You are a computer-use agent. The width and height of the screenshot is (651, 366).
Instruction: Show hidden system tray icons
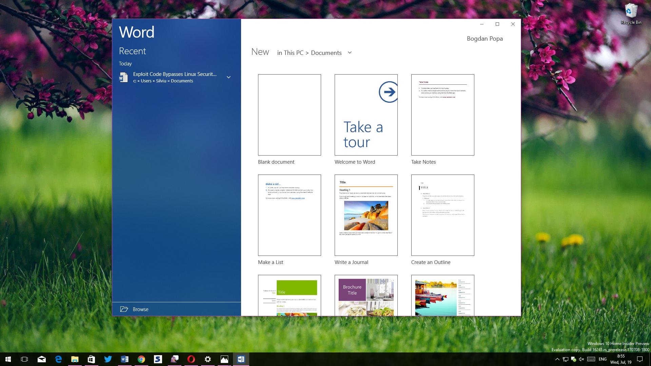click(557, 359)
